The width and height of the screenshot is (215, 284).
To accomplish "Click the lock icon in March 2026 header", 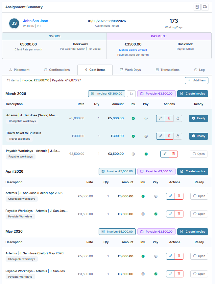I will coord(131,94).
